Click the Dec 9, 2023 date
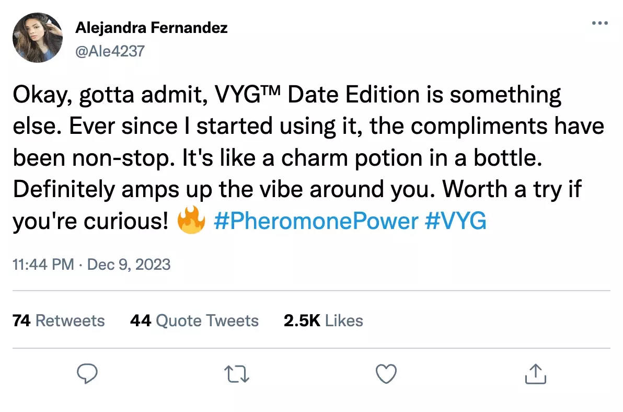623x412 pixels. point(129,265)
